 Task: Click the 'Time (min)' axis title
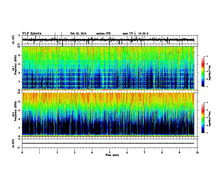(x=112, y=155)
